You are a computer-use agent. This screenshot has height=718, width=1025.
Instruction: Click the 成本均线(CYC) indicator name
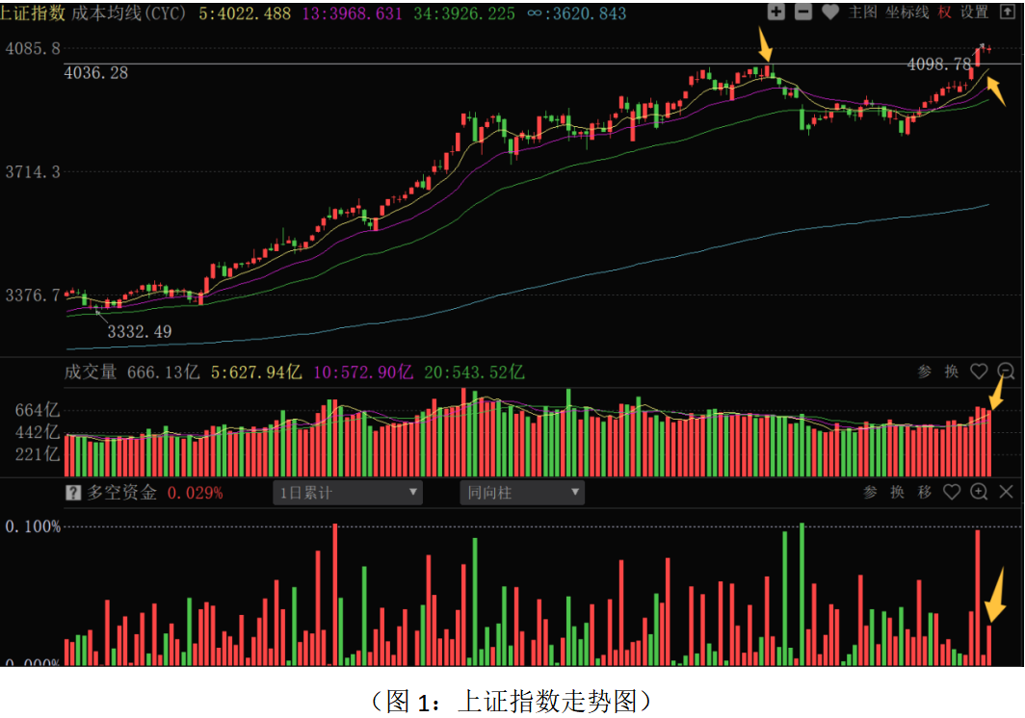pos(130,13)
